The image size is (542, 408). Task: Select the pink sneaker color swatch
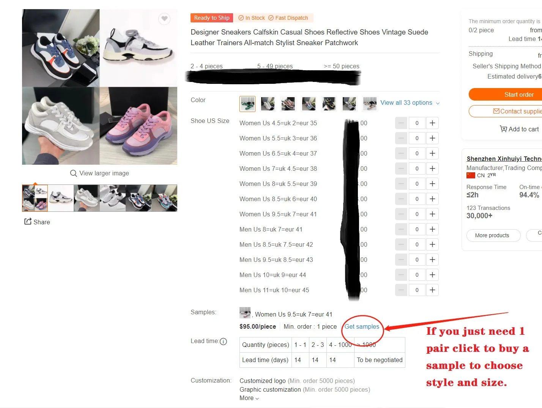288,104
